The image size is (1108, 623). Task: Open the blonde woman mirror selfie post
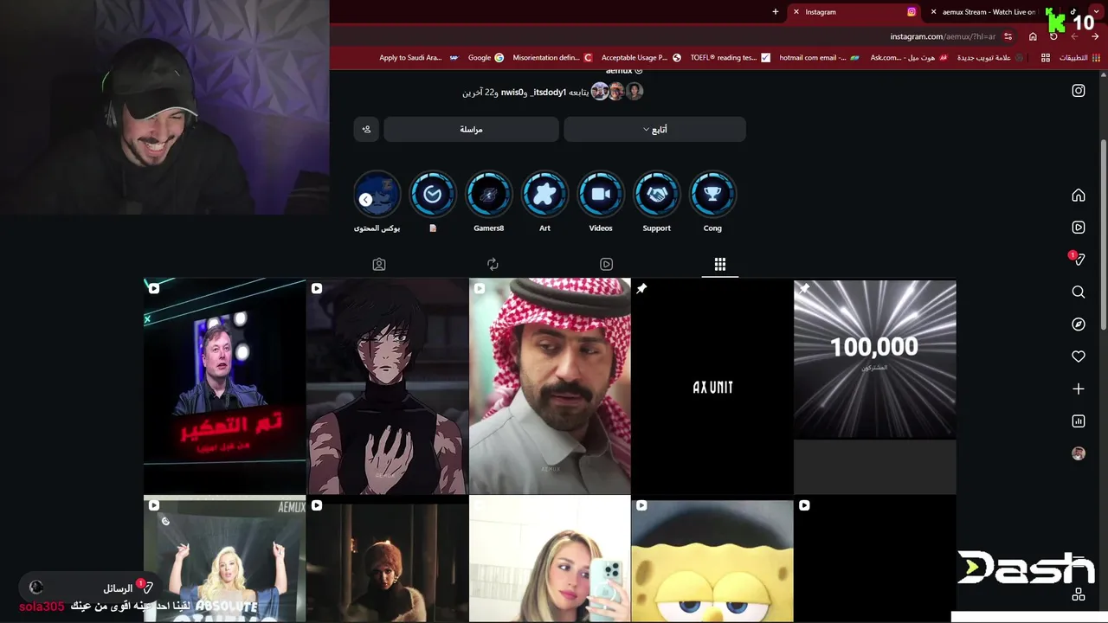[x=550, y=559]
